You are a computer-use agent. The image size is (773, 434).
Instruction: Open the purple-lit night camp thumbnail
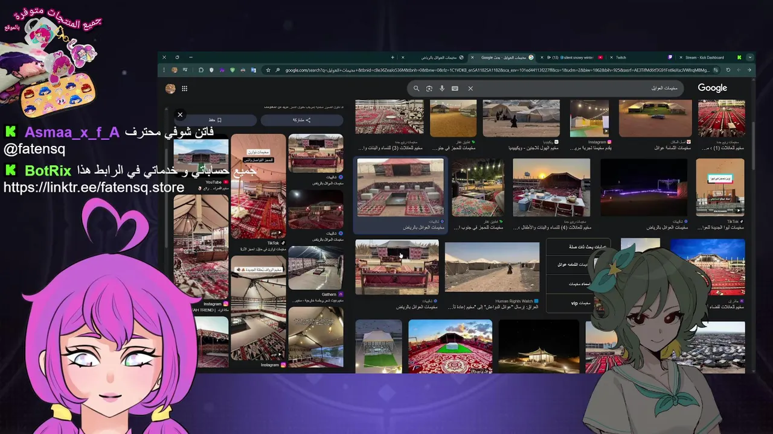(644, 187)
